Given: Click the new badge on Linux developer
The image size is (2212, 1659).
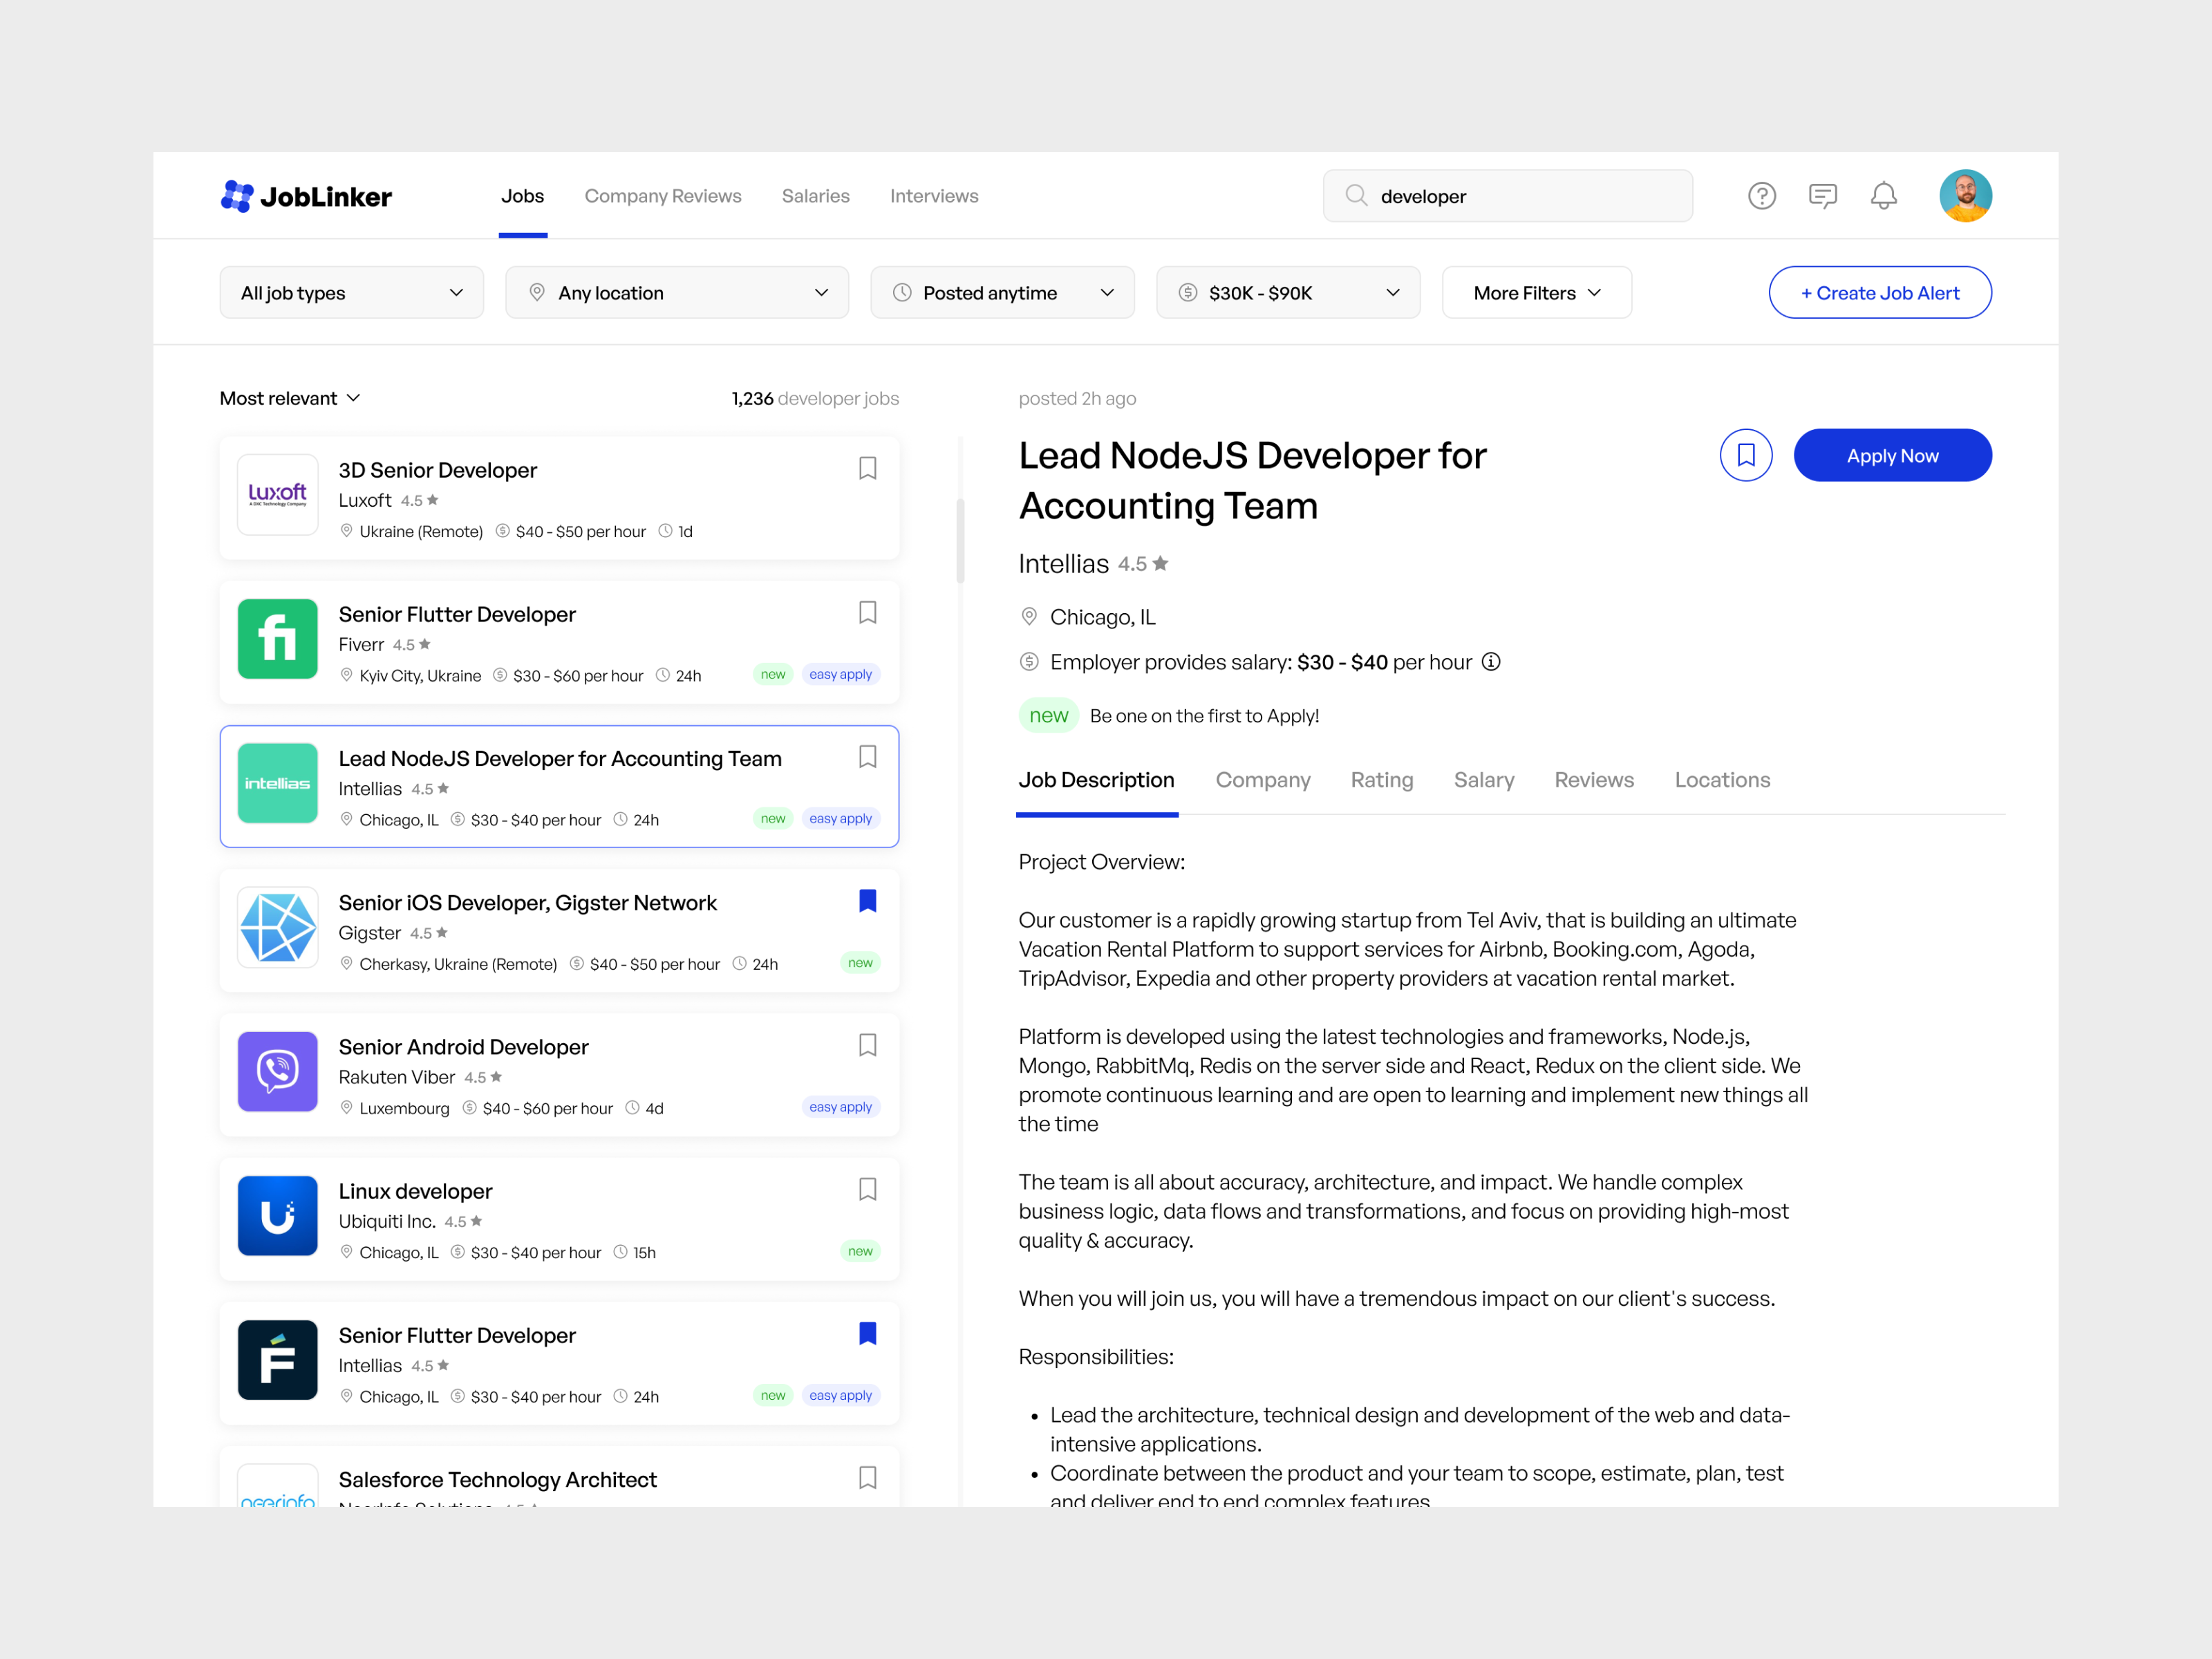Looking at the screenshot, I should (860, 1251).
